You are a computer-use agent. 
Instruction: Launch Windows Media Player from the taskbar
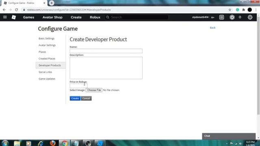click(28, 143)
